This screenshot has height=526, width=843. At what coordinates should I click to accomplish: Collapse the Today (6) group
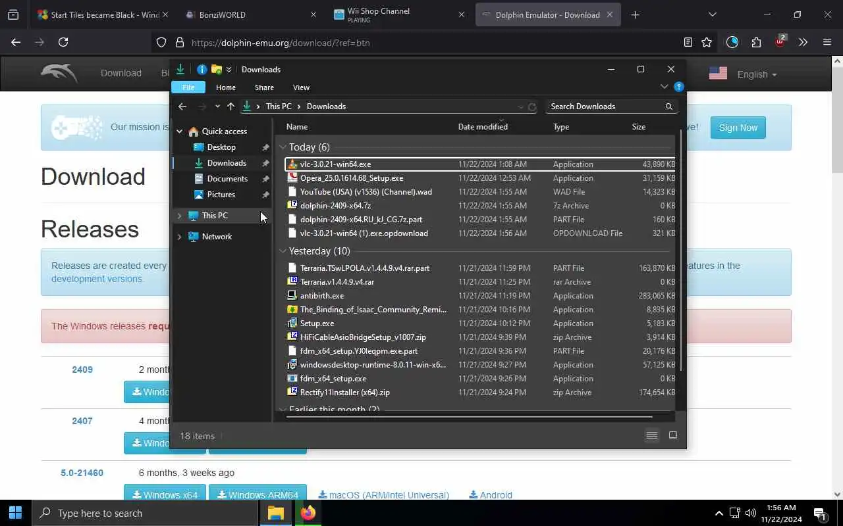(x=283, y=147)
